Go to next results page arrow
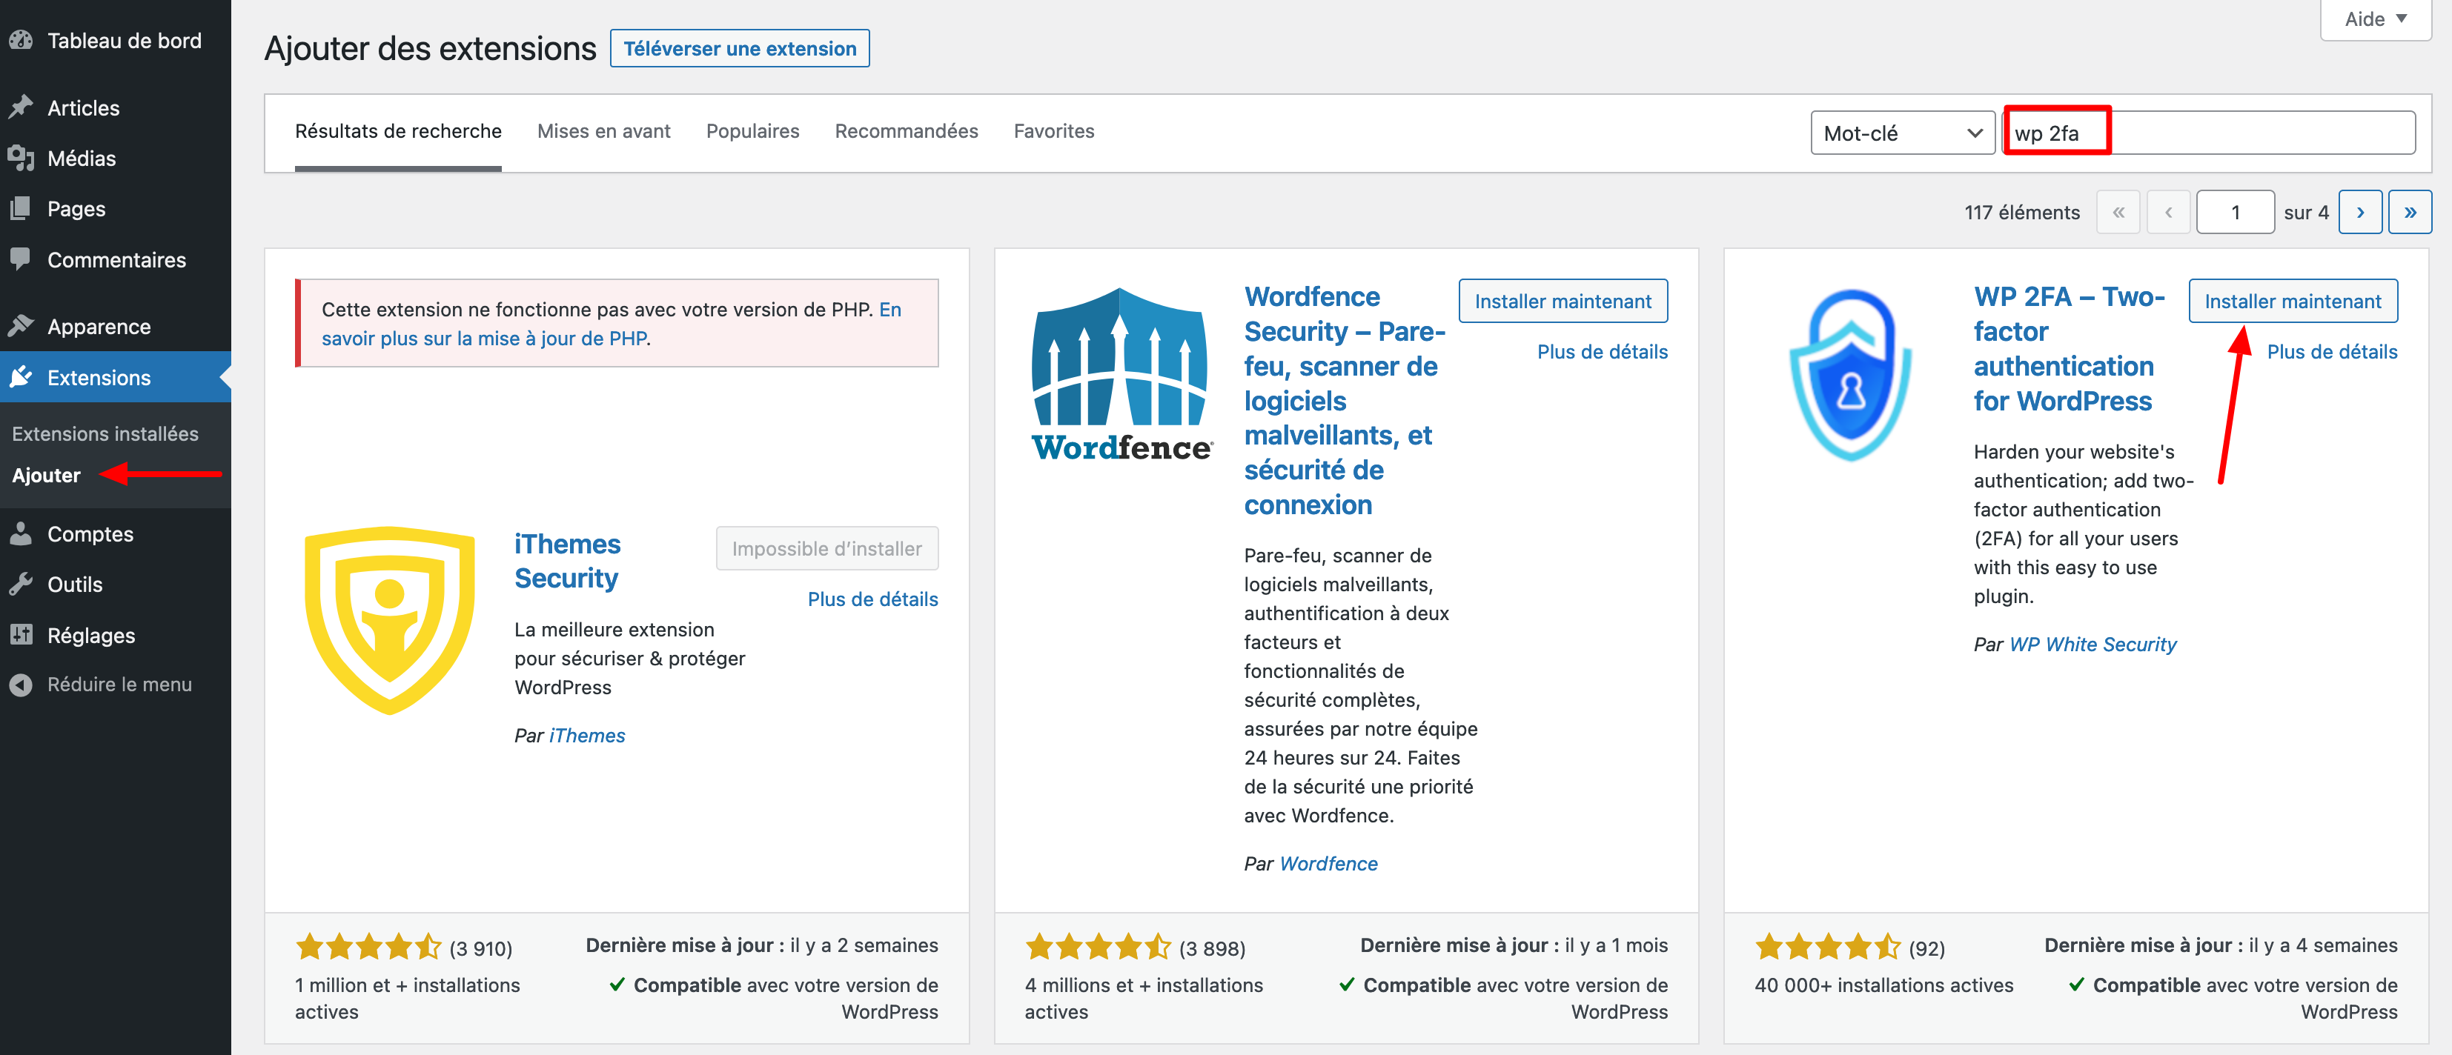Screen dimensions: 2452x1055 pyautogui.click(x=2359, y=212)
